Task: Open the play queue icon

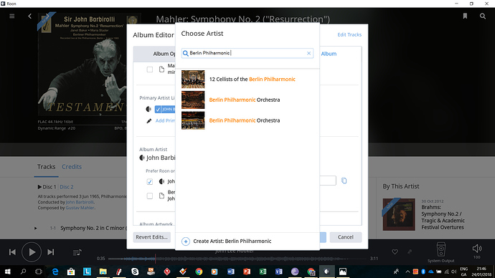Action: coord(77,252)
